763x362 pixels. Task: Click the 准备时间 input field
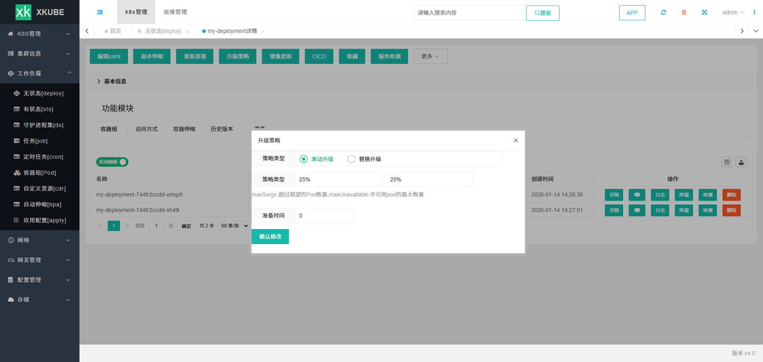[x=325, y=216]
